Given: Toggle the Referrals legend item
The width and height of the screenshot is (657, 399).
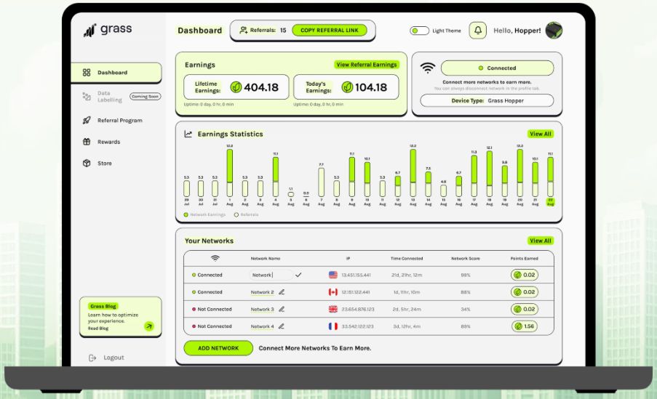Looking at the screenshot, I should (247, 215).
